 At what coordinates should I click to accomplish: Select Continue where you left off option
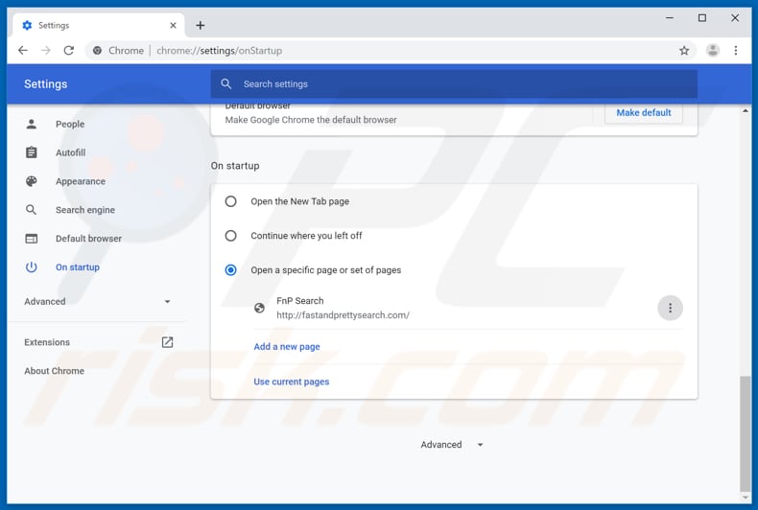click(x=230, y=236)
